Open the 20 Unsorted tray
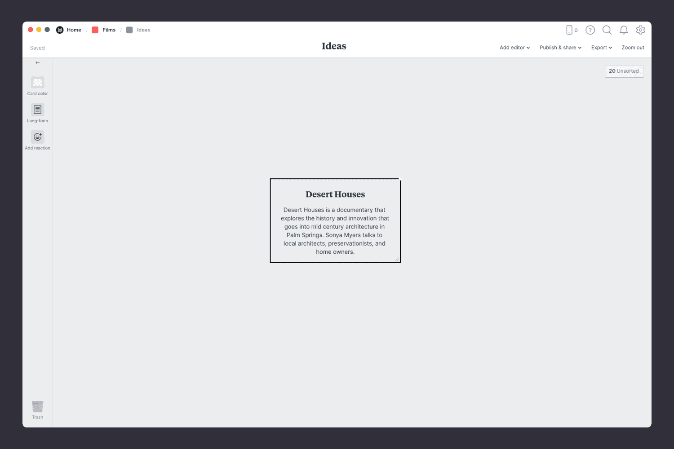The width and height of the screenshot is (674, 449). coord(624,71)
